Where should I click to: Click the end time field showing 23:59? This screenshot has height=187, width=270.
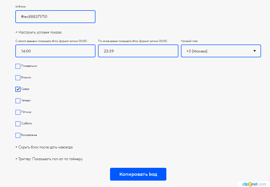pyautogui.click(x=138, y=51)
